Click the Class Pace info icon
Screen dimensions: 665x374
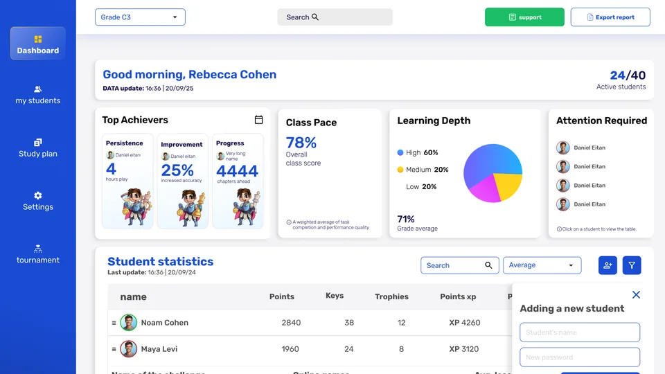coord(289,222)
